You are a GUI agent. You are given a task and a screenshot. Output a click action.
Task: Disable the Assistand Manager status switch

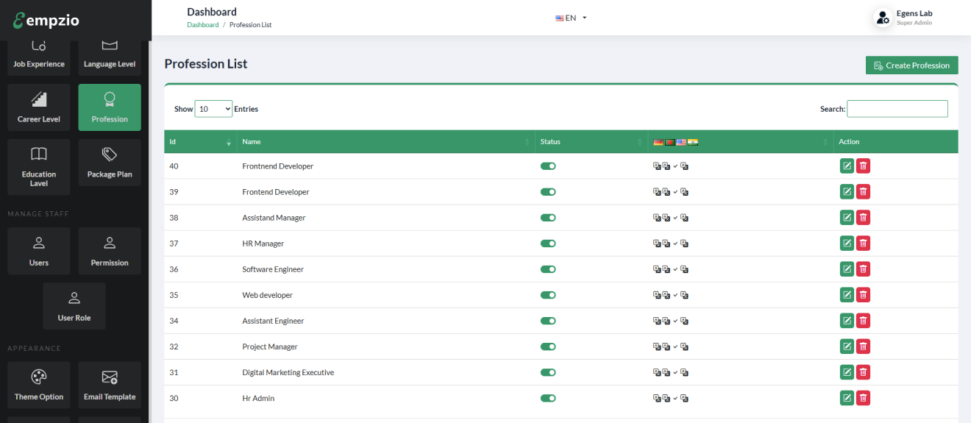coord(548,218)
